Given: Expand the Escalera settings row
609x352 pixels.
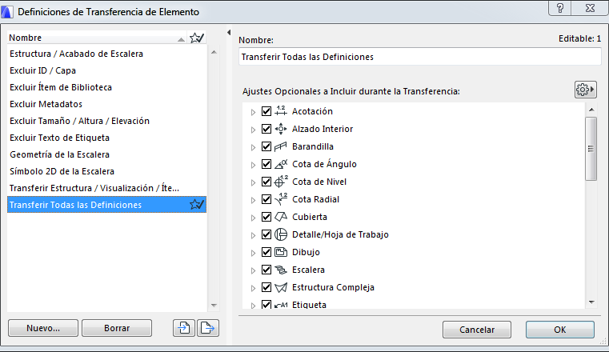Looking at the screenshot, I should pos(253,270).
